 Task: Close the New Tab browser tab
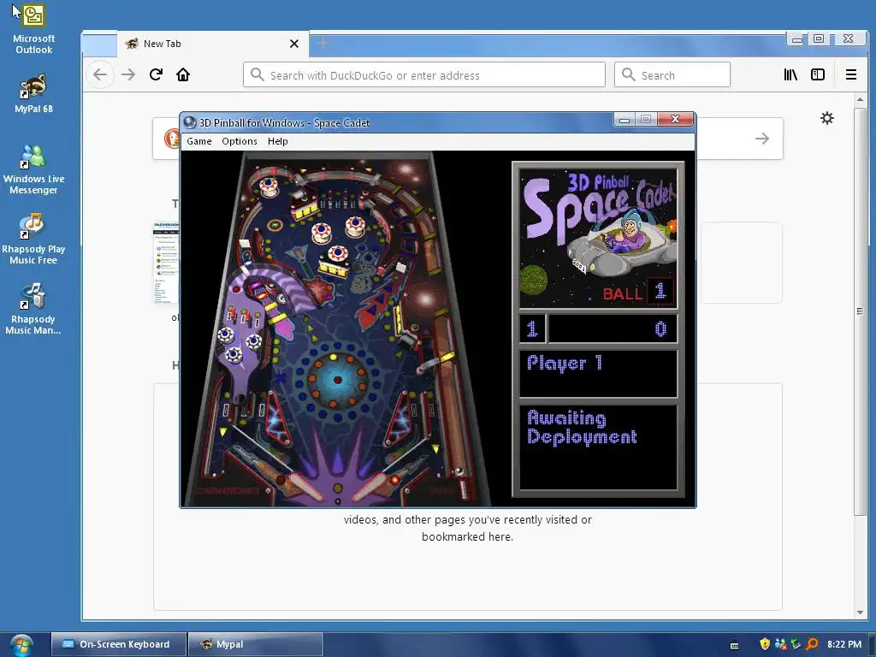point(294,44)
